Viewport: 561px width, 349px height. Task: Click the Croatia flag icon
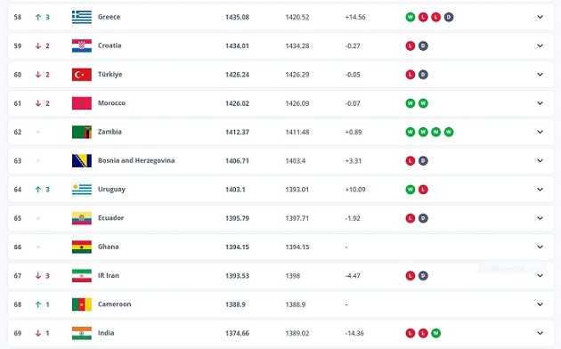(82, 45)
